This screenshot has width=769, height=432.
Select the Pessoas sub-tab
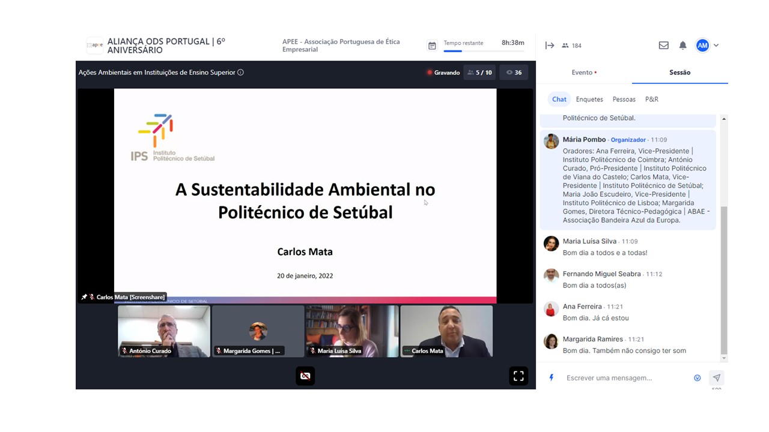(624, 100)
